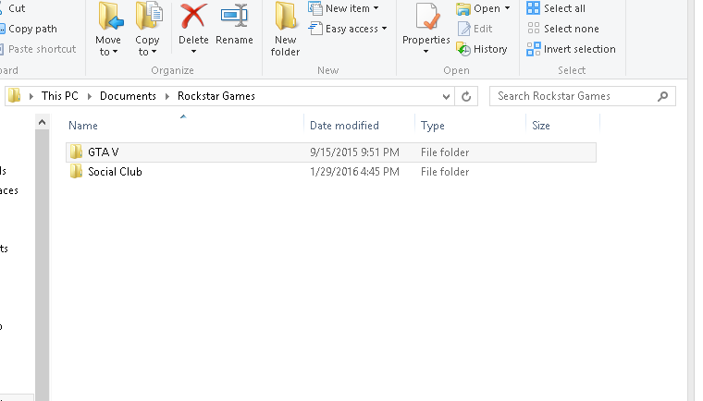Screen dimensions: 703x401
Task: Click the red Delete X icon
Action: pos(193,16)
